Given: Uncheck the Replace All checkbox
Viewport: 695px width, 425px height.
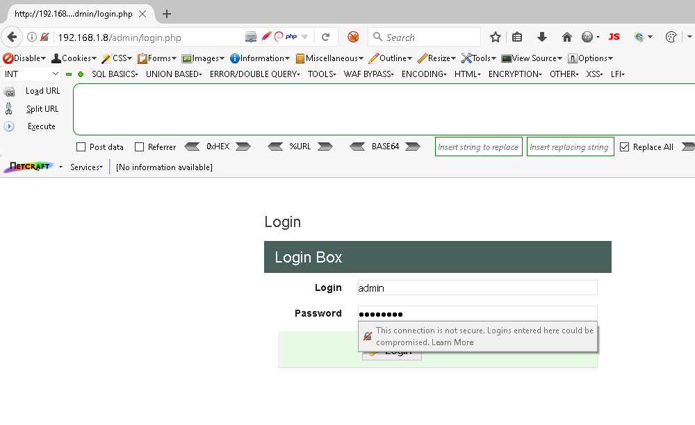Looking at the screenshot, I should click(x=624, y=147).
